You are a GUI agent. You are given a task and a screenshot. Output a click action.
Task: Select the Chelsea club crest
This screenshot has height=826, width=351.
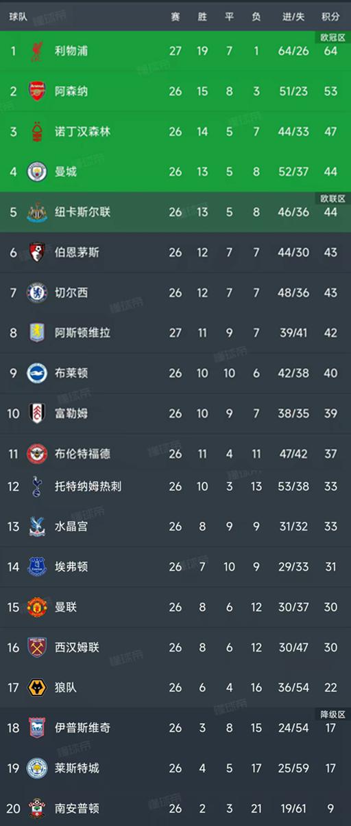pyautogui.click(x=36, y=292)
